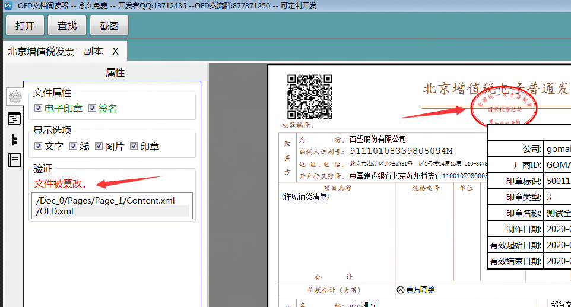The image size is (571, 307).
Task: Open the properties gear sidebar icon
Action: [x=15, y=97]
